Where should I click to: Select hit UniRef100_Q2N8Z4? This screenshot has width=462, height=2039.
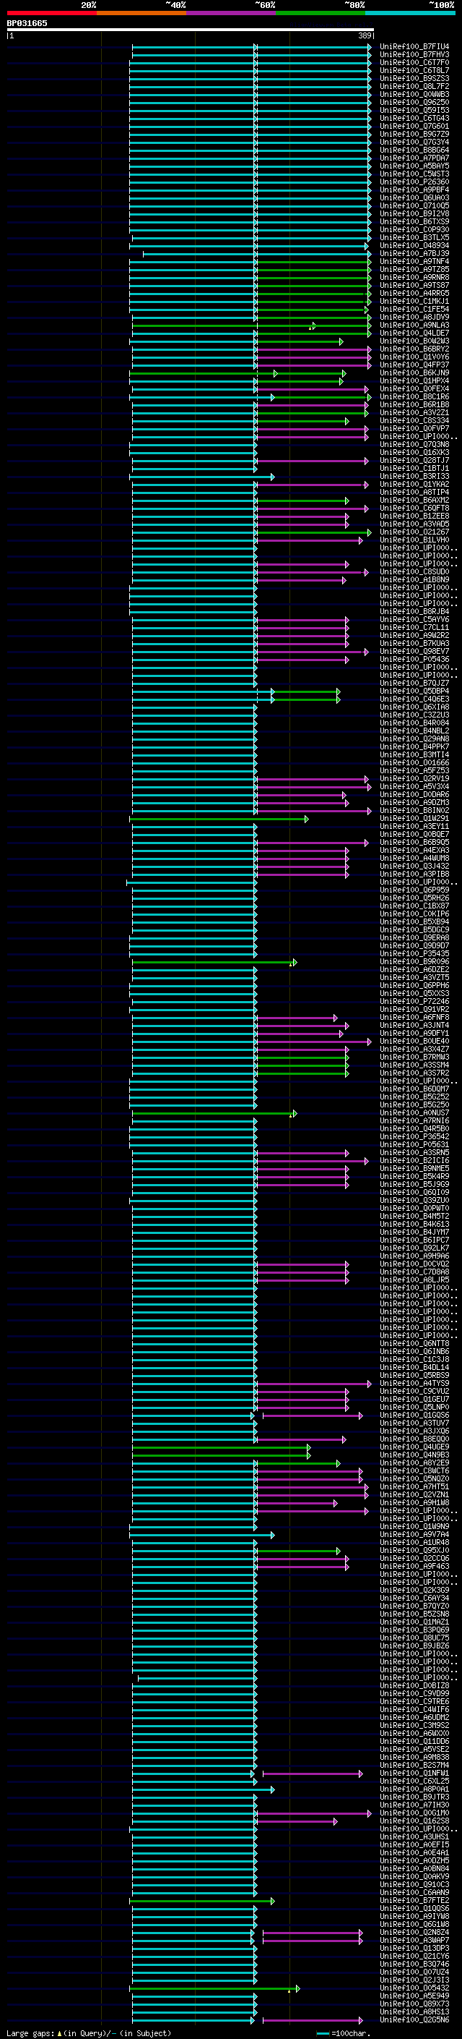414,1932
